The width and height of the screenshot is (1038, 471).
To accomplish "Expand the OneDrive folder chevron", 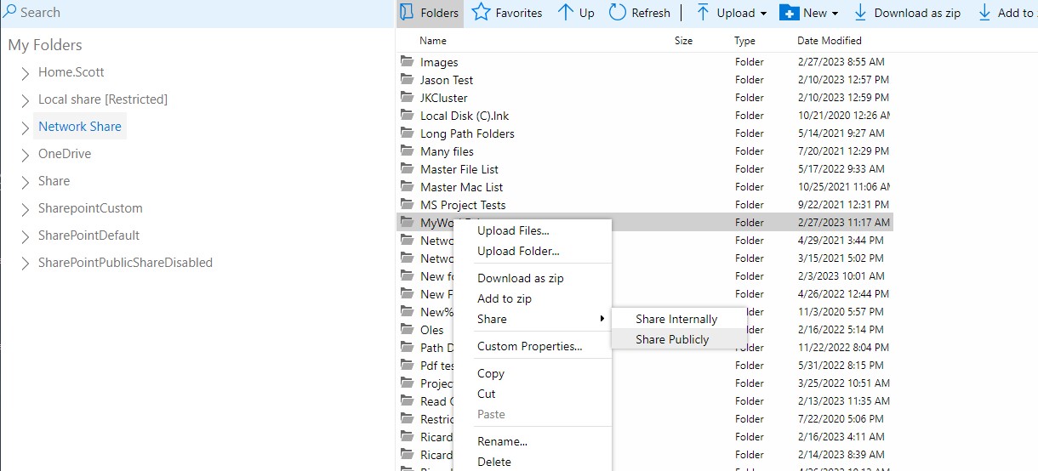I will click(x=26, y=155).
